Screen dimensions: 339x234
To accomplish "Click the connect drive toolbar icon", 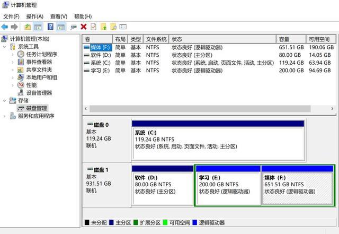I will pyautogui.click(x=74, y=27).
